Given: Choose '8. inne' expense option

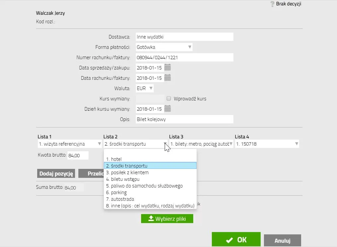Looking at the screenshot, I should click(150, 206).
